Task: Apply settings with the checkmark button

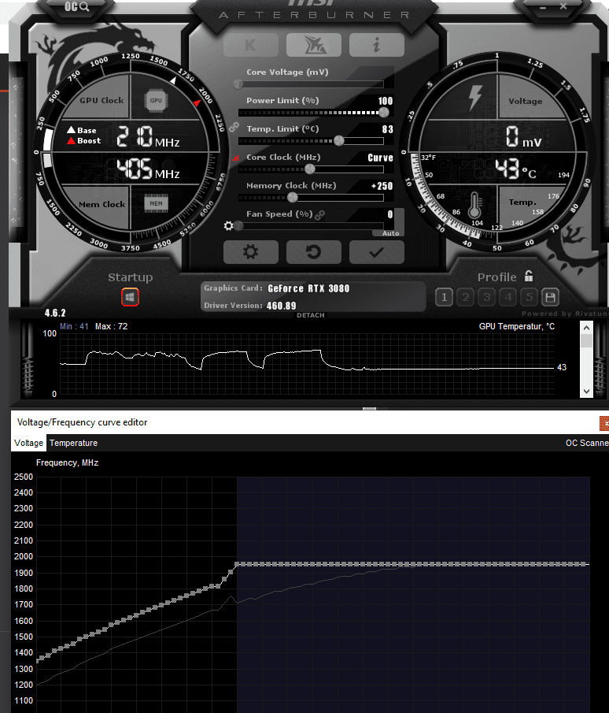Action: [x=376, y=252]
